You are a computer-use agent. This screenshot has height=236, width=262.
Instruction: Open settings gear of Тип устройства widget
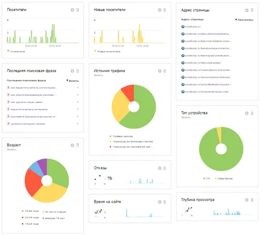click(247, 113)
